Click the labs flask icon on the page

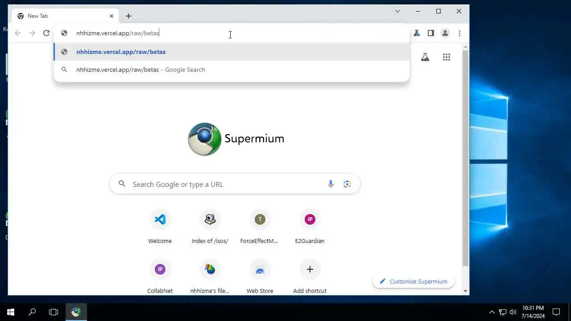[425, 57]
